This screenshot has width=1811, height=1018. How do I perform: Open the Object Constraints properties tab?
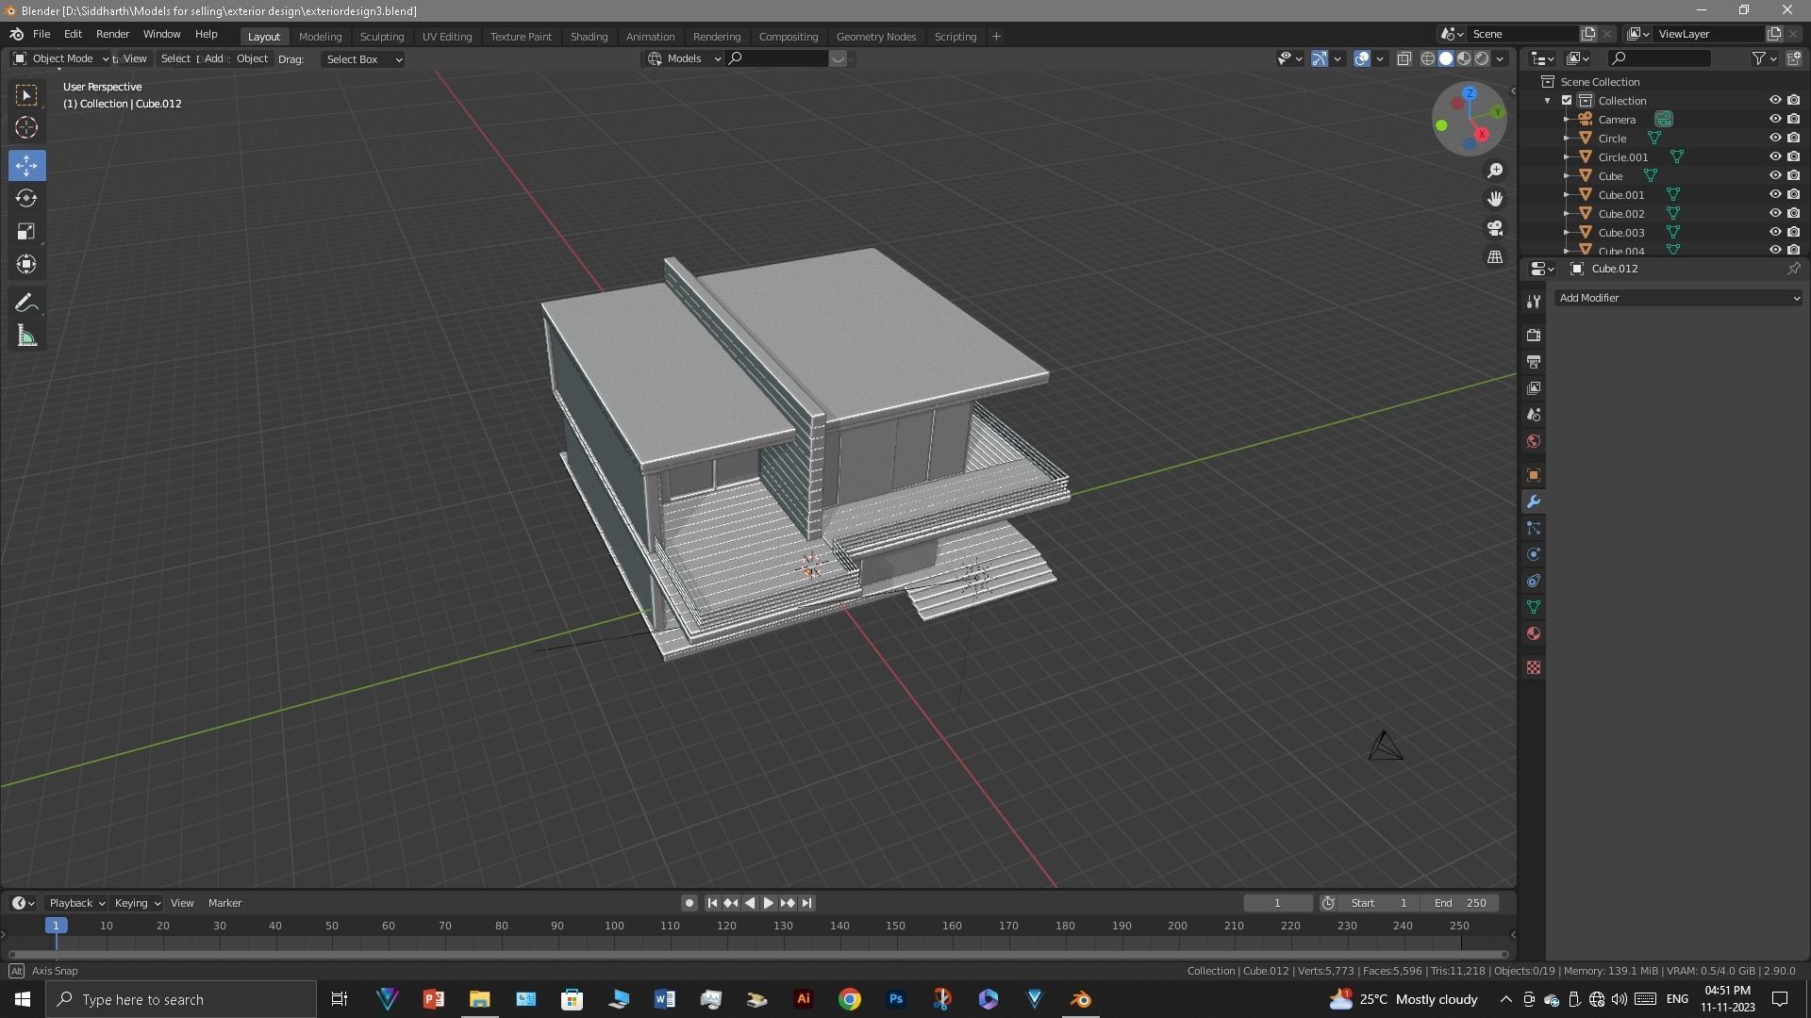click(x=1534, y=581)
